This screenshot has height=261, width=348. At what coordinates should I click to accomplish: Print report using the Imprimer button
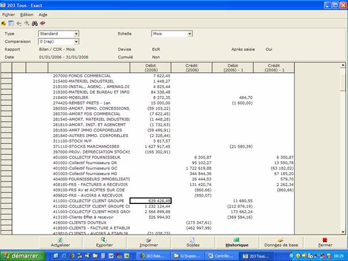pos(149,241)
